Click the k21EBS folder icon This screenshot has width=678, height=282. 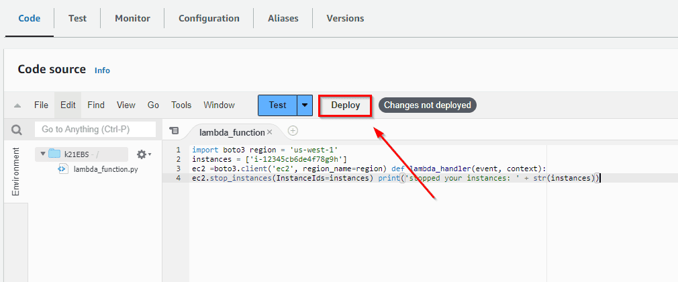(54, 154)
